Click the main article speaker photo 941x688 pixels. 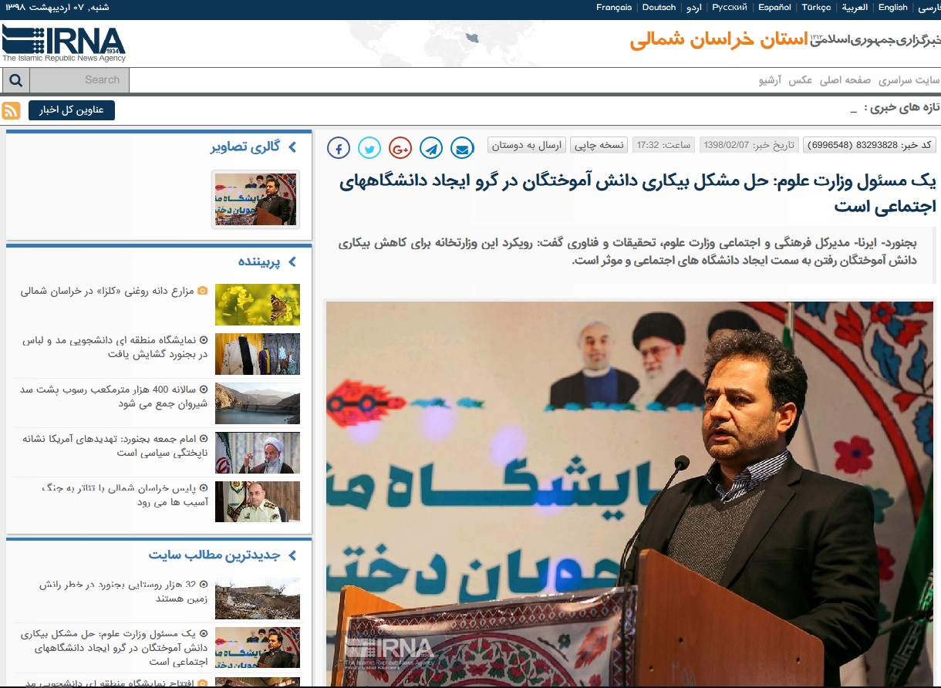pos(629,494)
